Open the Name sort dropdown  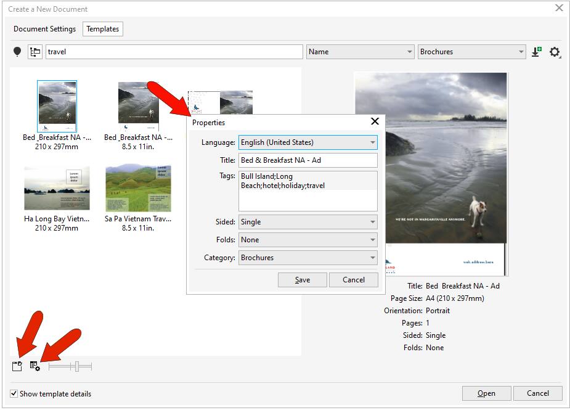coord(409,51)
